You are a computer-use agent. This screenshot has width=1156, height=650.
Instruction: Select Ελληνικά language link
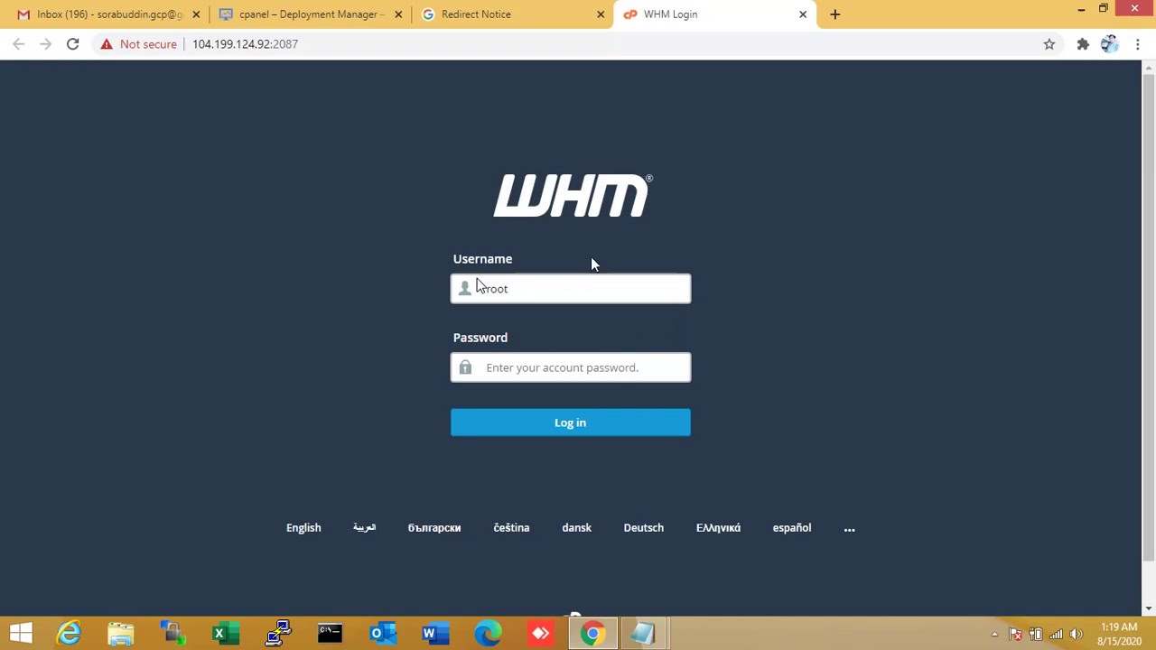[718, 528]
